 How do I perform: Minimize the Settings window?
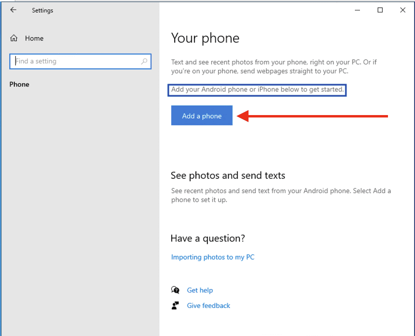coord(358,10)
